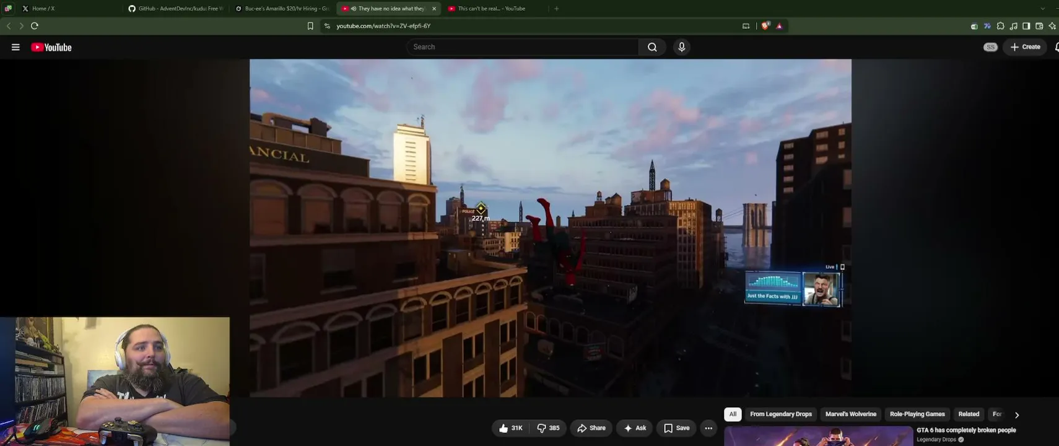The image size is (1059, 446).
Task: Go forward with the browser forward arrow
Action: [x=22, y=26]
